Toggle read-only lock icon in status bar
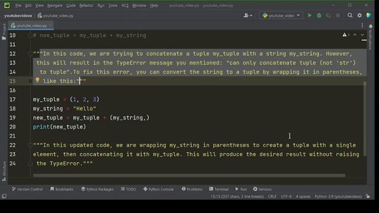379x213 pixels. coord(368,196)
